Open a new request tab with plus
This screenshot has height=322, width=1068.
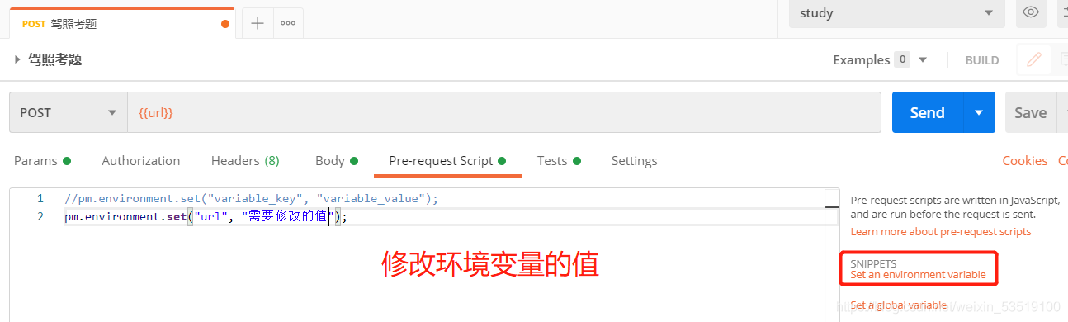(257, 23)
